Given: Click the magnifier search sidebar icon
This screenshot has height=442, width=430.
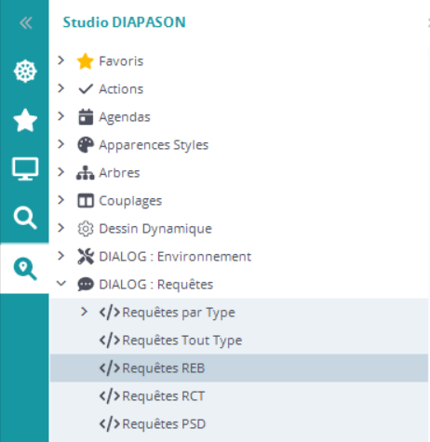Looking at the screenshot, I should 25,218.
